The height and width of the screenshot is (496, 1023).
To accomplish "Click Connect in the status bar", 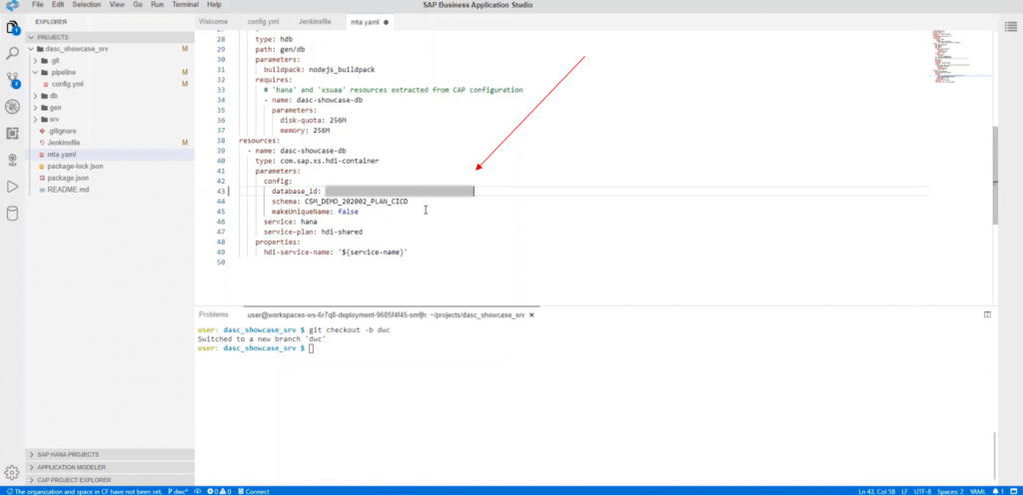I will (254, 491).
